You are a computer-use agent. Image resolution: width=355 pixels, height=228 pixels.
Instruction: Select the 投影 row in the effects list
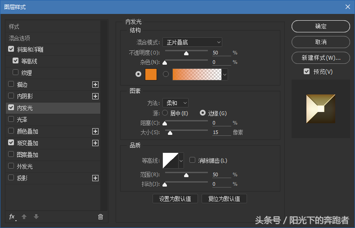click(53, 178)
